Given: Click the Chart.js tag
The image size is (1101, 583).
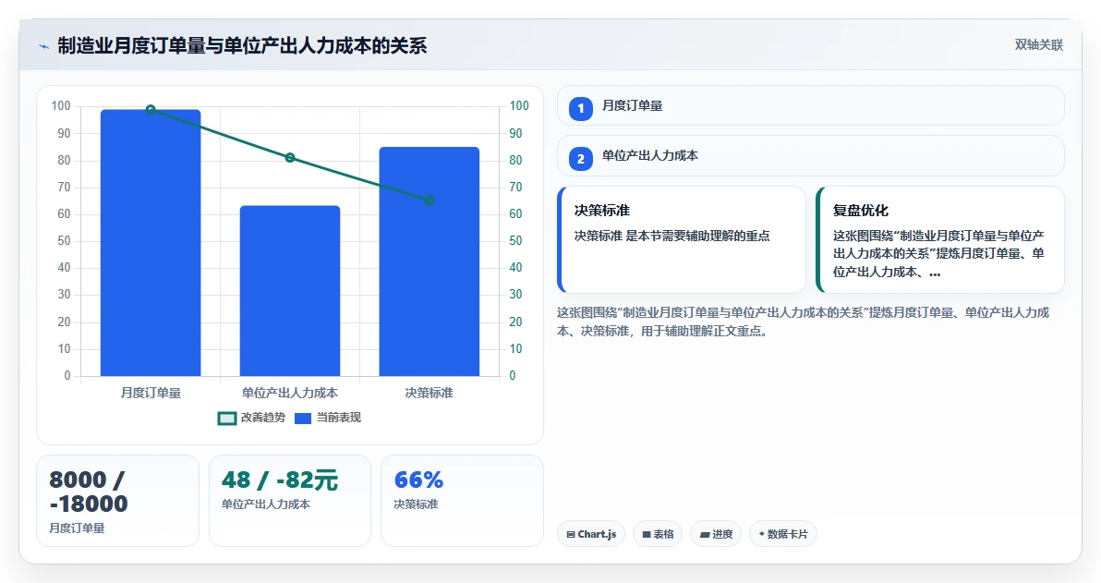Looking at the screenshot, I should [591, 534].
